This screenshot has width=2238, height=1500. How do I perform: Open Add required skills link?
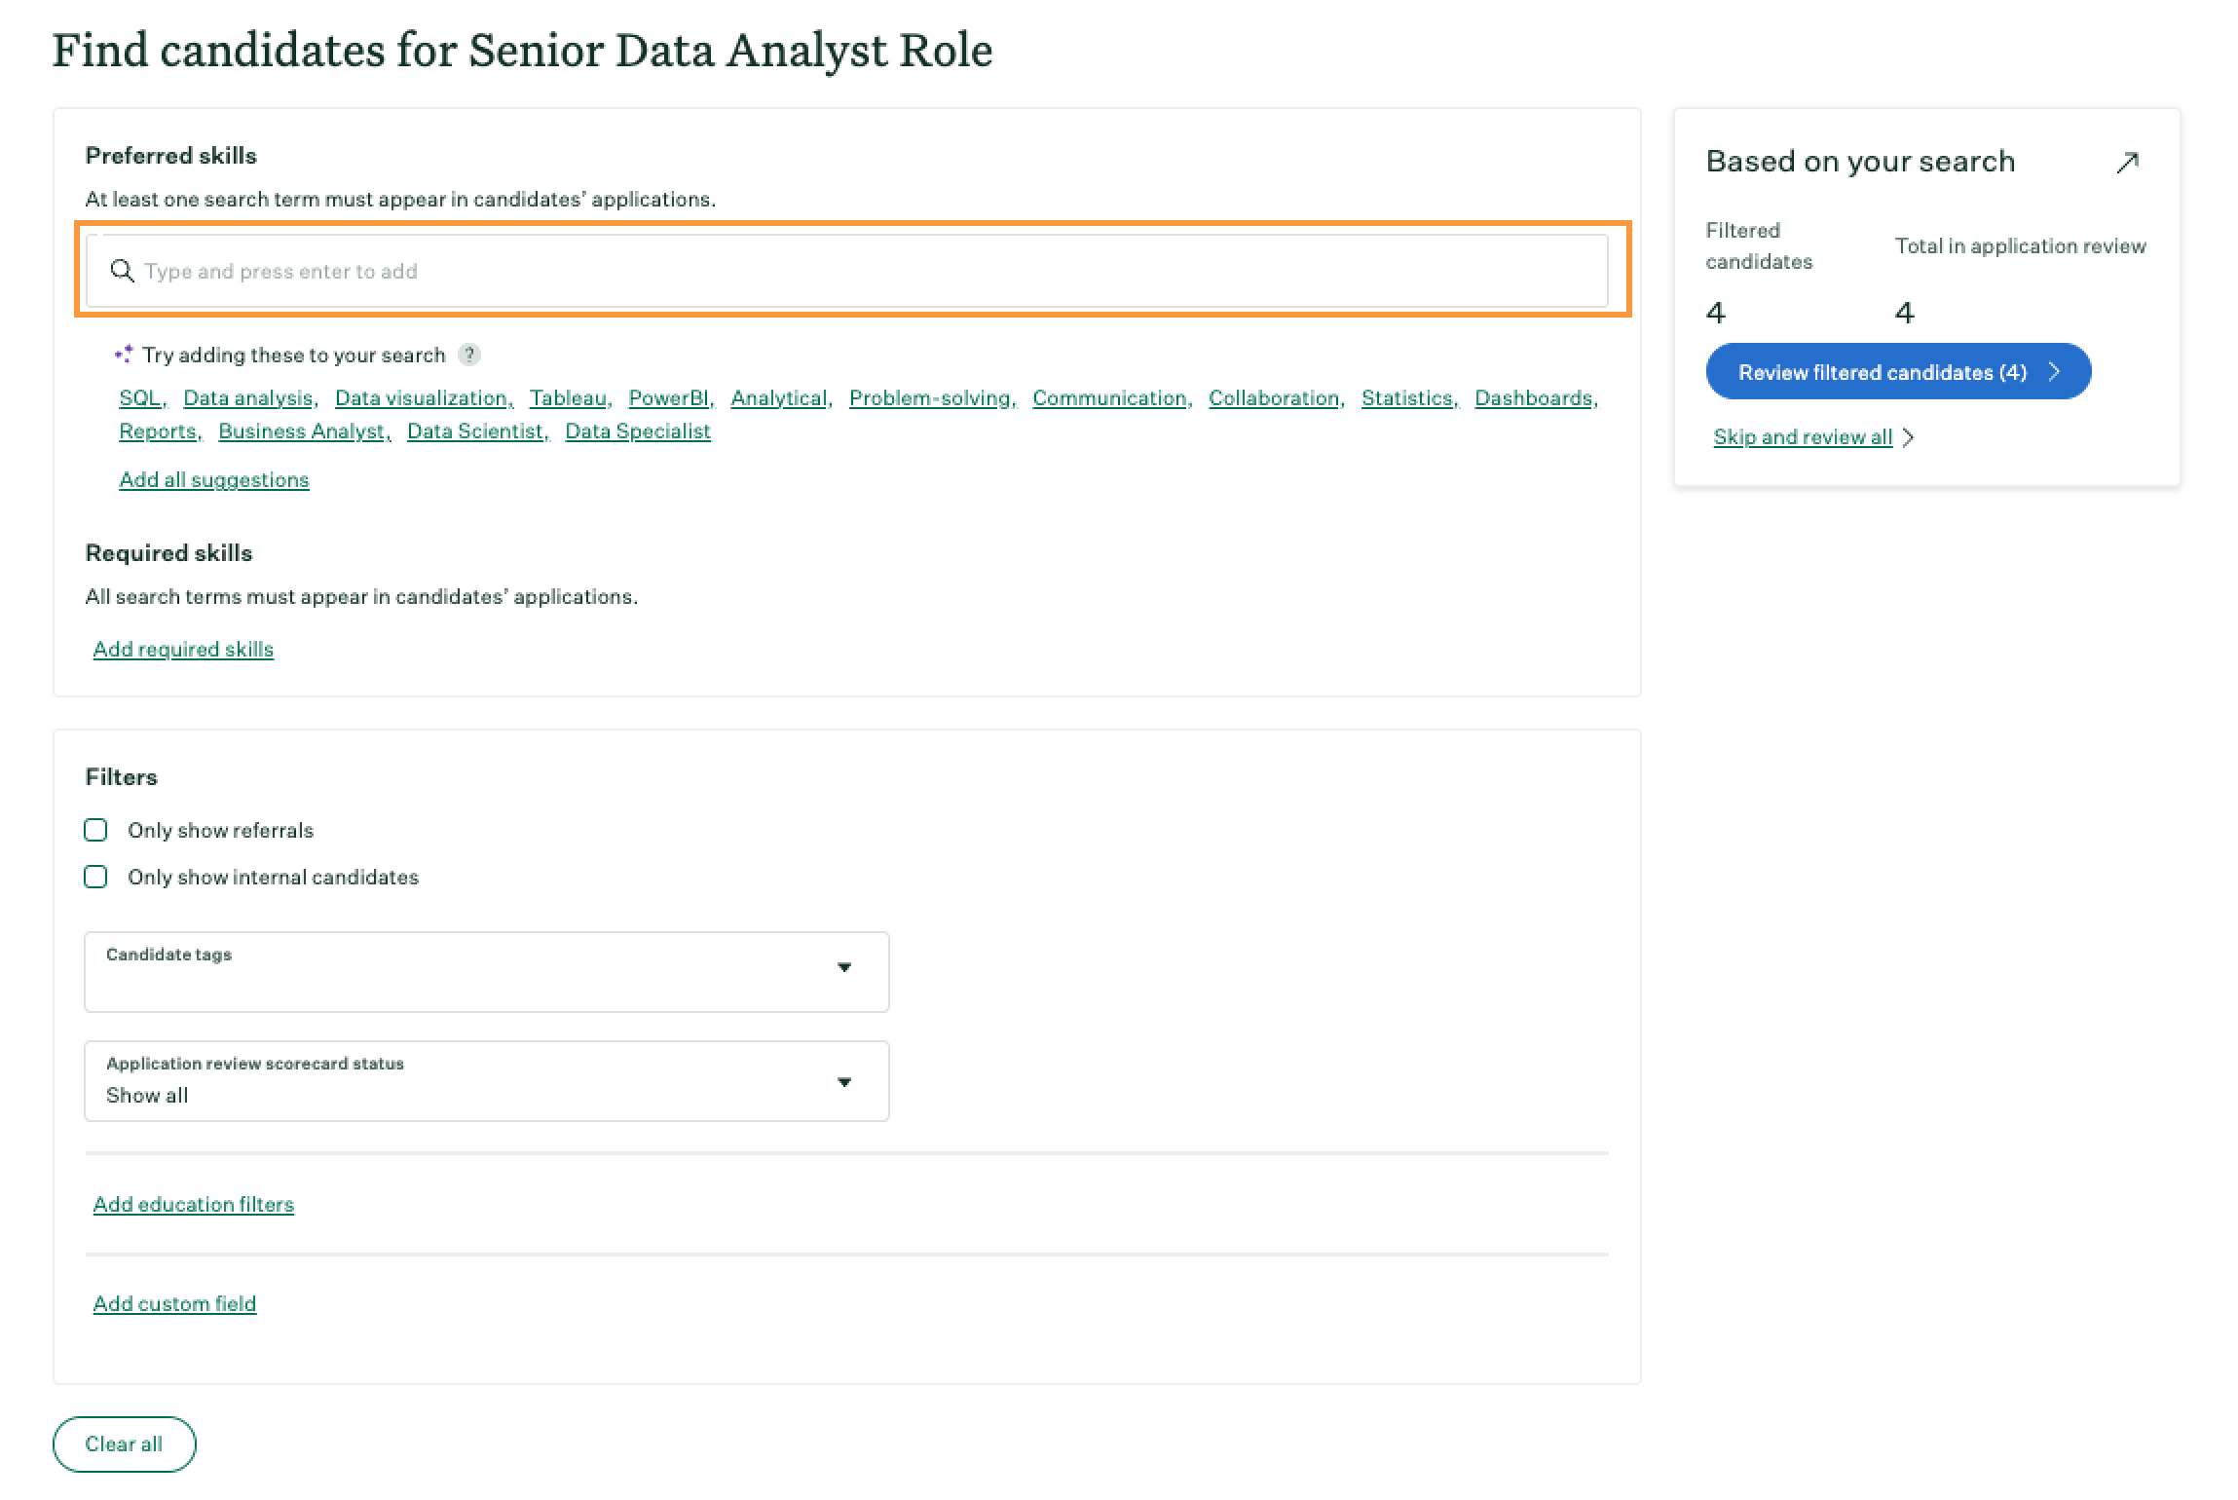click(183, 650)
